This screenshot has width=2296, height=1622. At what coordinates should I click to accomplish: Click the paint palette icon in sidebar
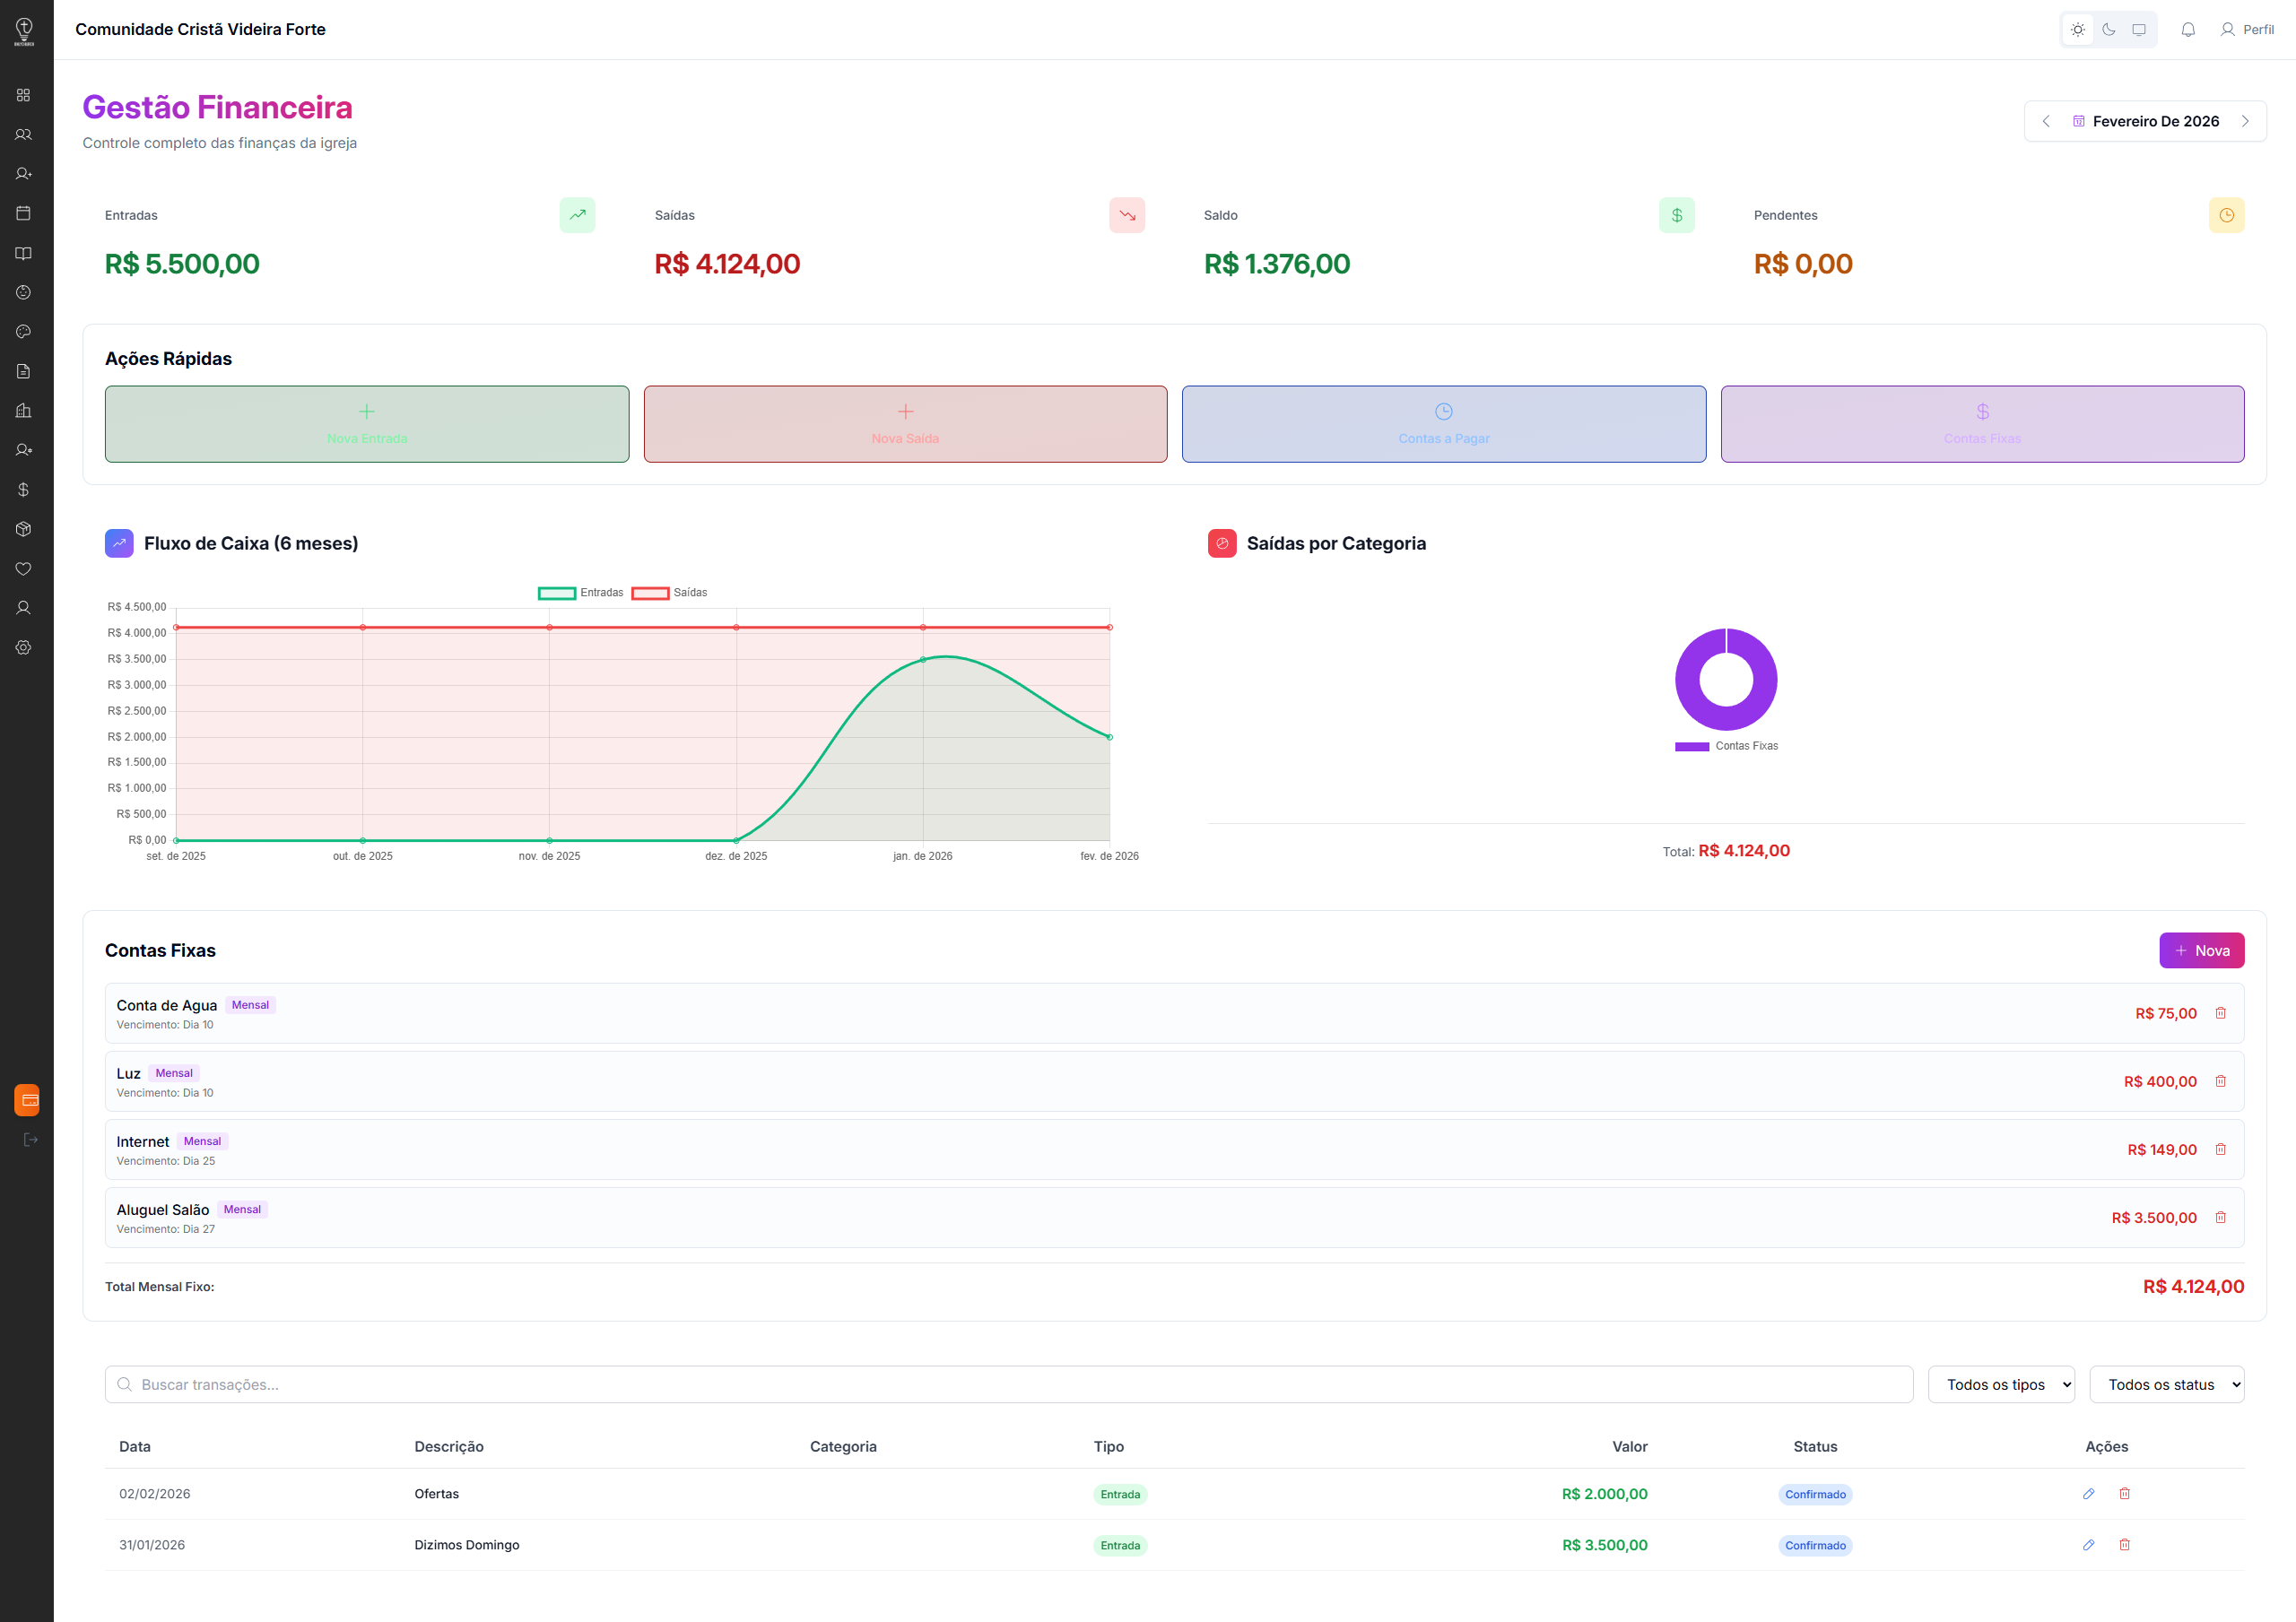tap(24, 332)
